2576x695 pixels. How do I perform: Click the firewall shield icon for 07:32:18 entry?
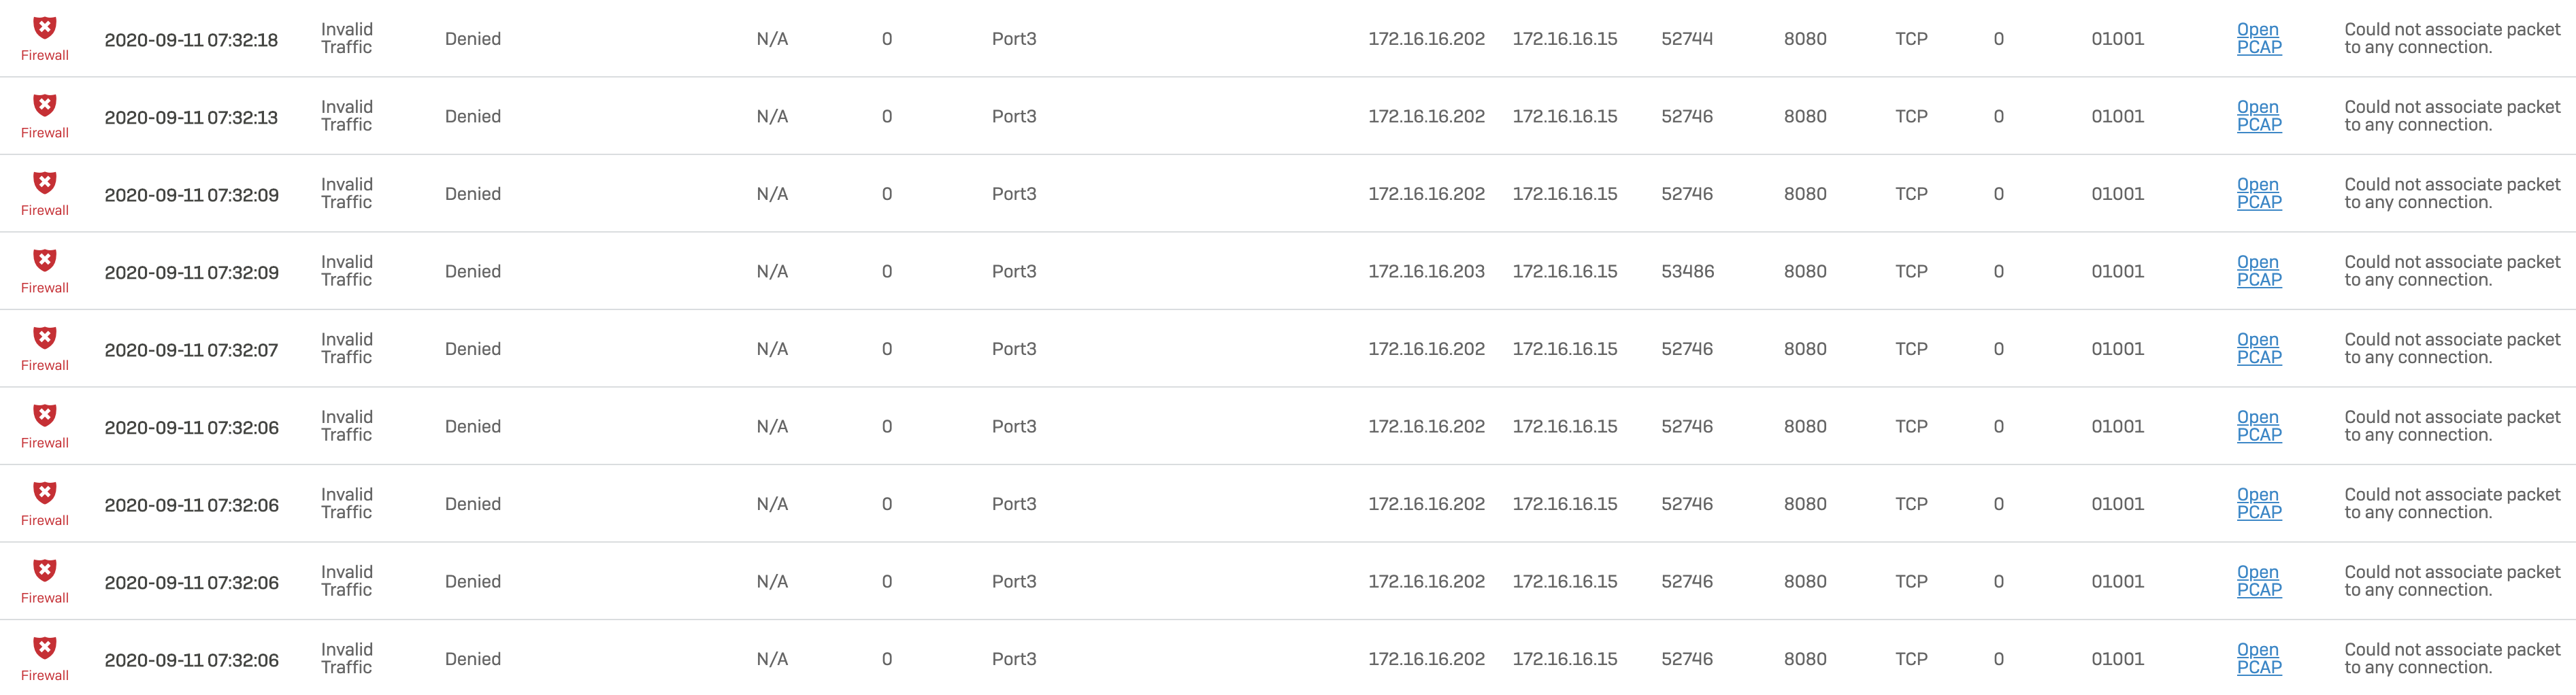click(x=45, y=27)
